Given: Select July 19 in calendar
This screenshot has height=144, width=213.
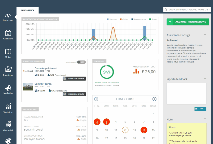Looking at the screenshot, I should click(125, 138).
